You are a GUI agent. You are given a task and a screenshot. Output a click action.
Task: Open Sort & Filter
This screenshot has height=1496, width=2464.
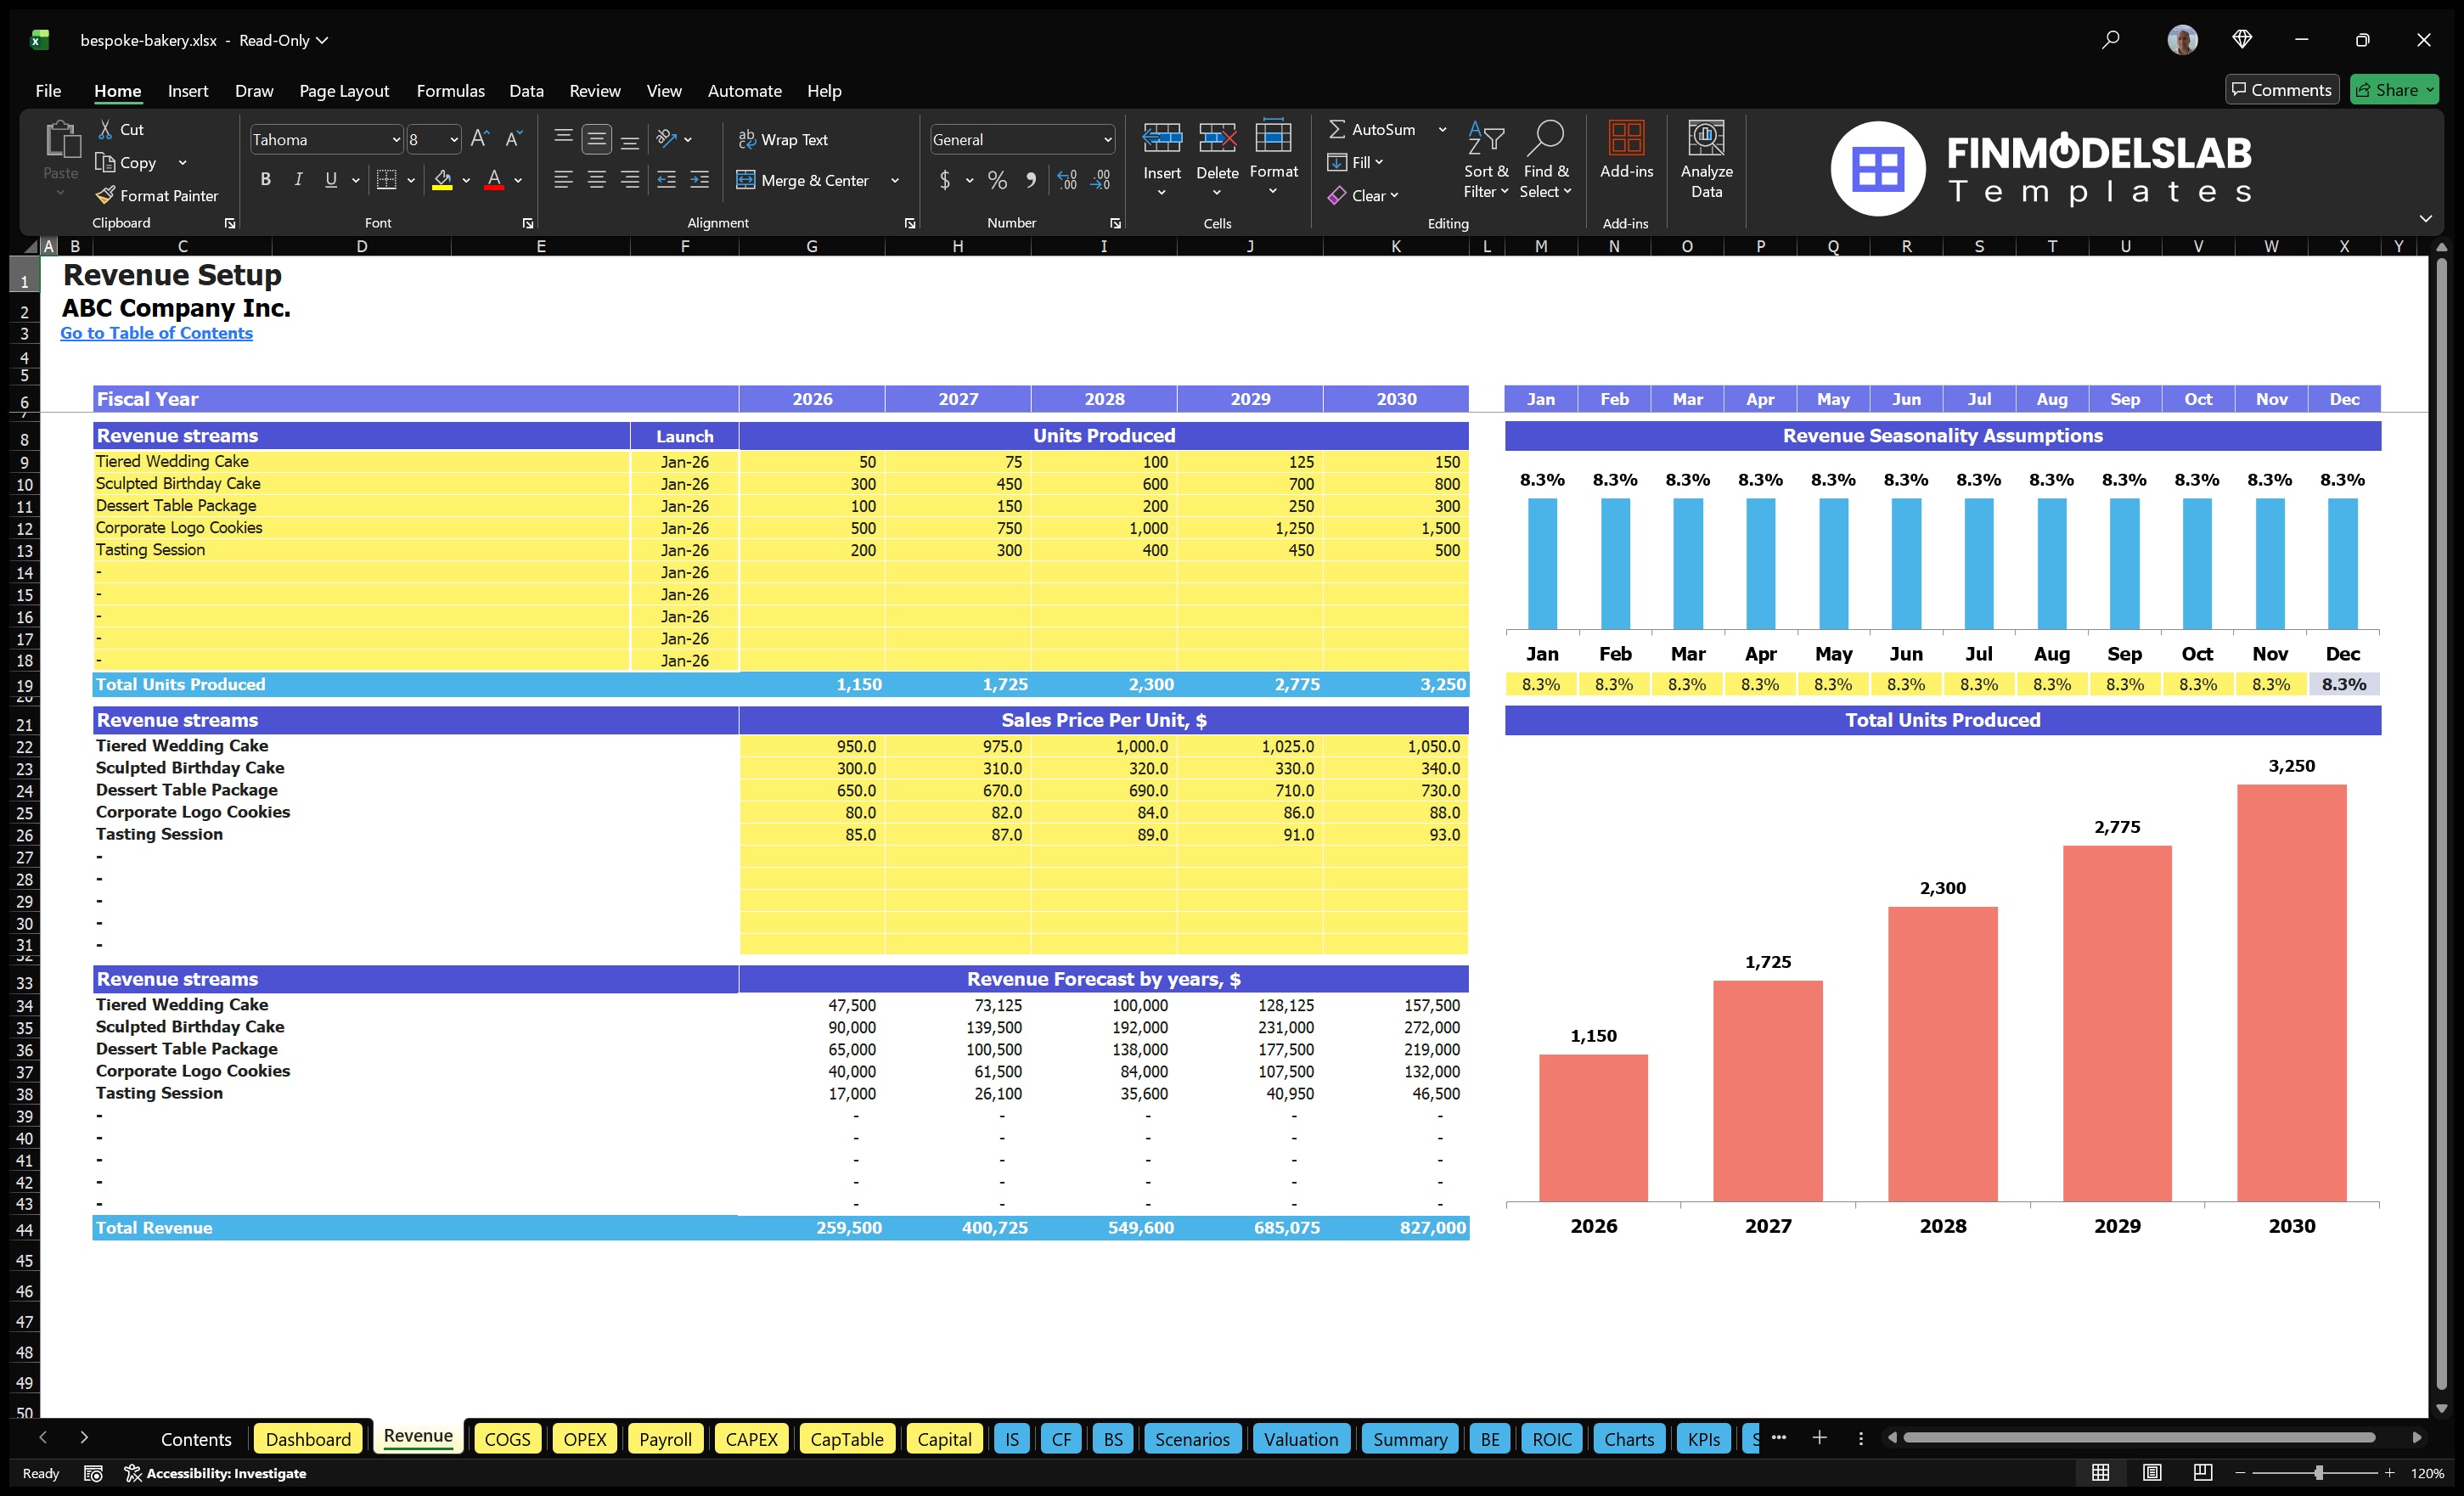(x=1486, y=160)
